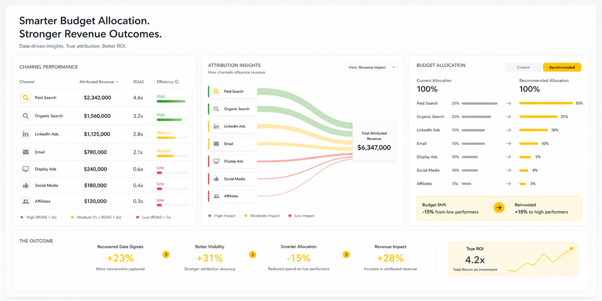Click Organic Search current 20% bar
This screenshot has height=301, width=602.
pyautogui.click(x=476, y=117)
